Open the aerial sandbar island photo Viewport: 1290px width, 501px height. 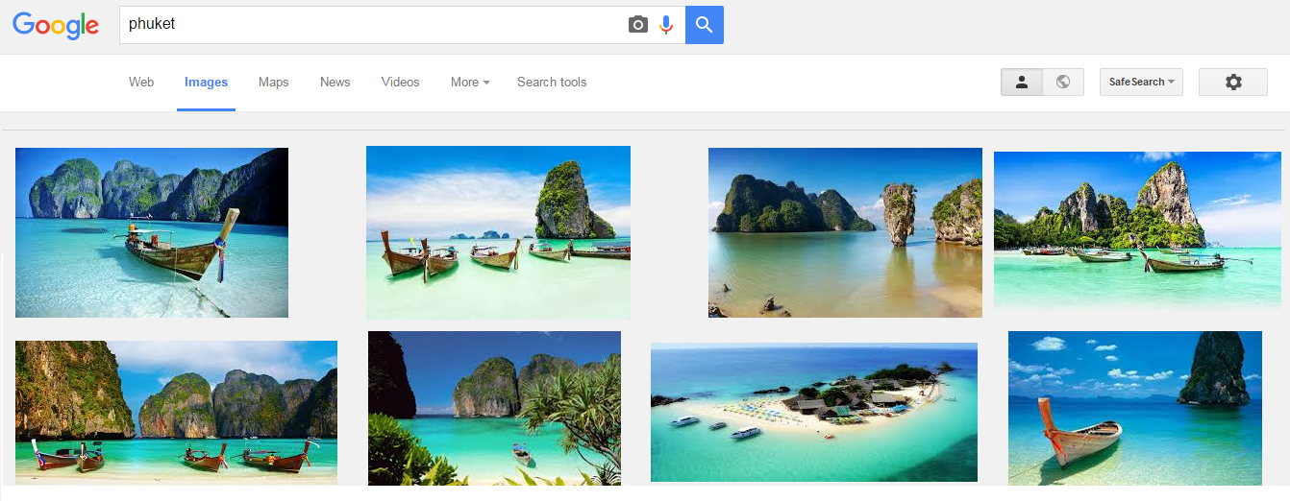(813, 412)
